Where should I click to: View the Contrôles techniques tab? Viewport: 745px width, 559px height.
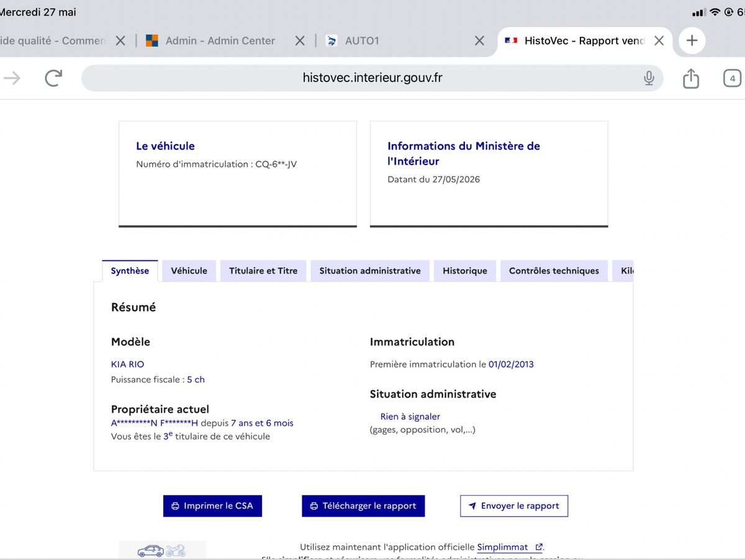pos(554,271)
